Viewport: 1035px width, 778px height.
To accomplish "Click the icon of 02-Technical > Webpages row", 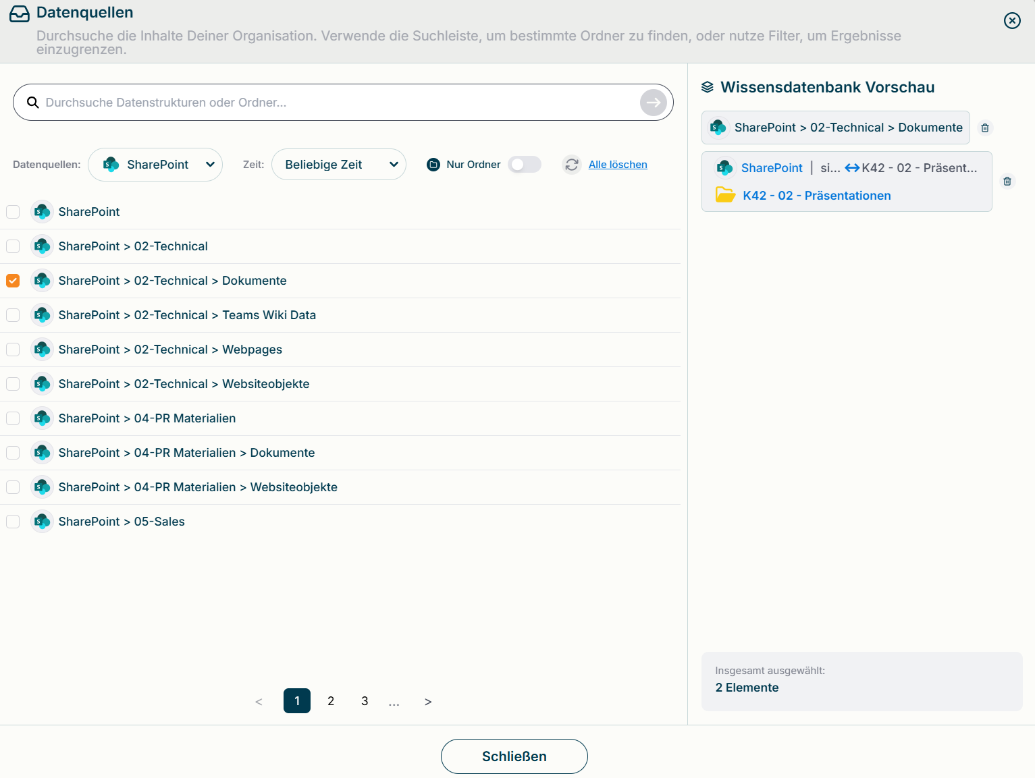I will pos(43,350).
